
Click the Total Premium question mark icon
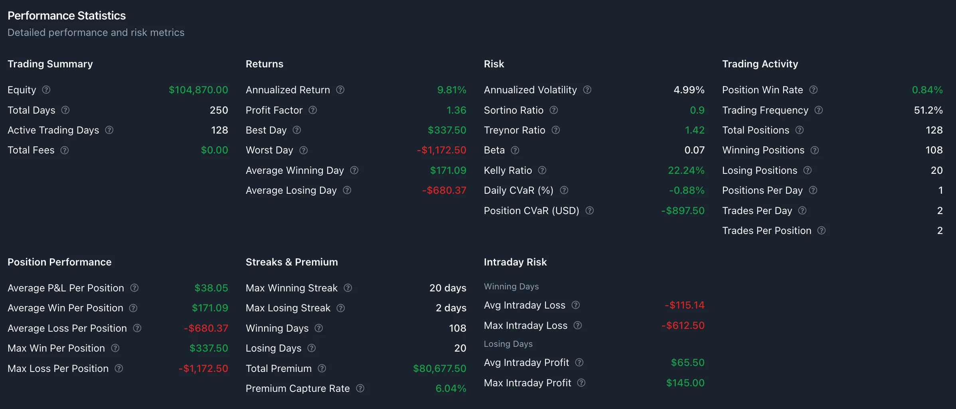click(x=322, y=368)
